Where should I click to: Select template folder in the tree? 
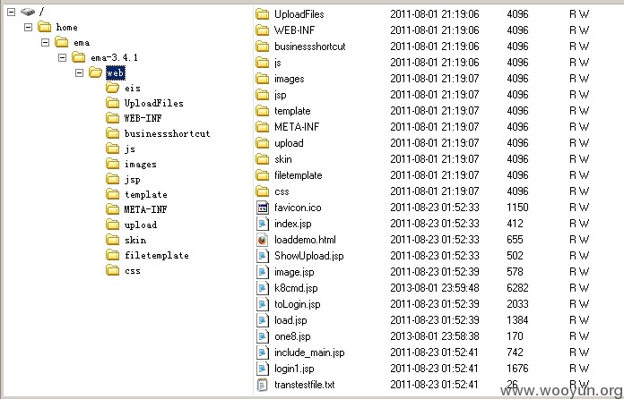145,194
